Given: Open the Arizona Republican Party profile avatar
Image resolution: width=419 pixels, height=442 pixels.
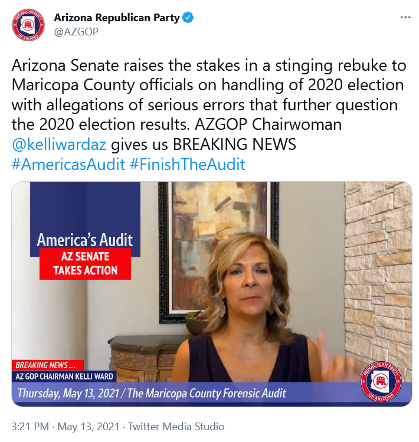Looking at the screenshot, I should [28, 25].
